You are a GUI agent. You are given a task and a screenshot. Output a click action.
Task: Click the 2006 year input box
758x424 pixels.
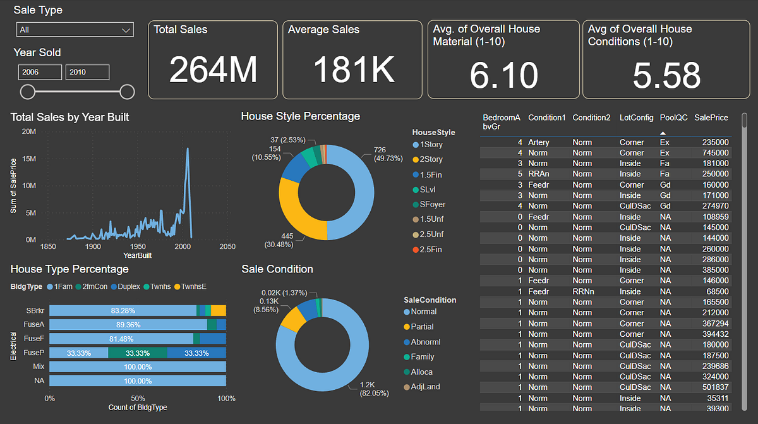click(40, 72)
